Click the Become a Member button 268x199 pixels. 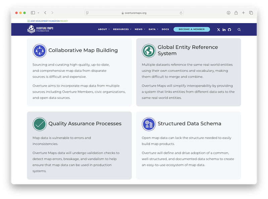192,29
